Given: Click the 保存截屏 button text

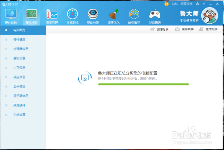Looking at the screenshot, I should (188, 29).
